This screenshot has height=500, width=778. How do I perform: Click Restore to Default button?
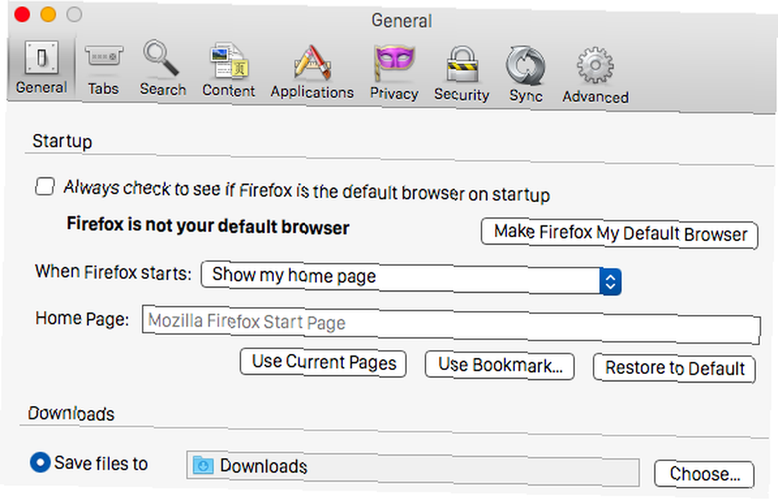pos(675,369)
